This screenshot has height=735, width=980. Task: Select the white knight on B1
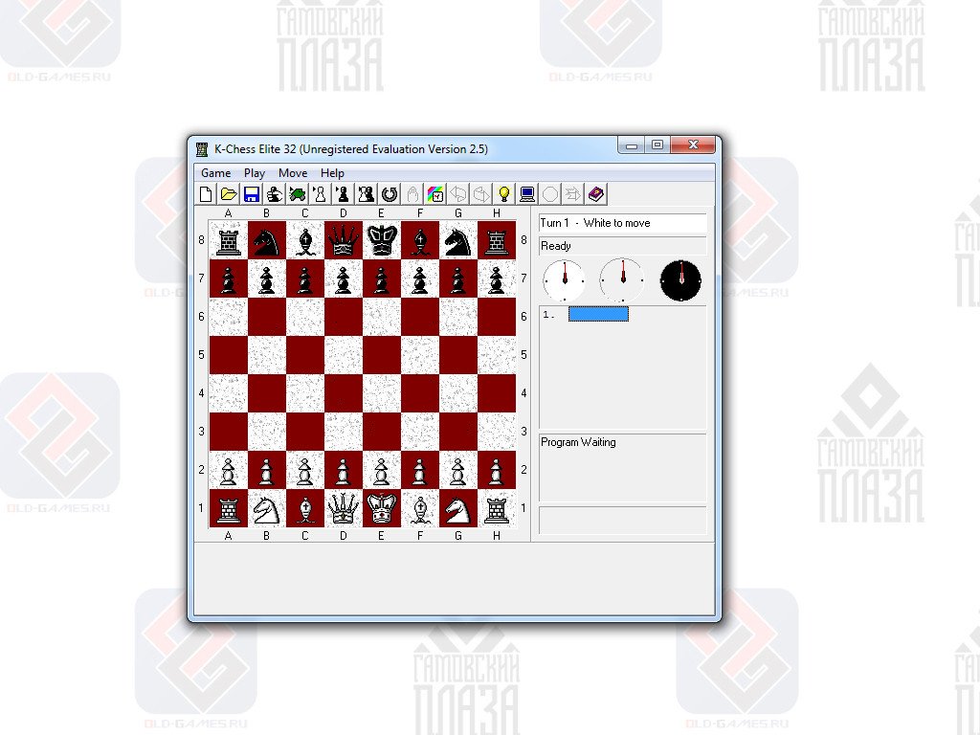267,508
